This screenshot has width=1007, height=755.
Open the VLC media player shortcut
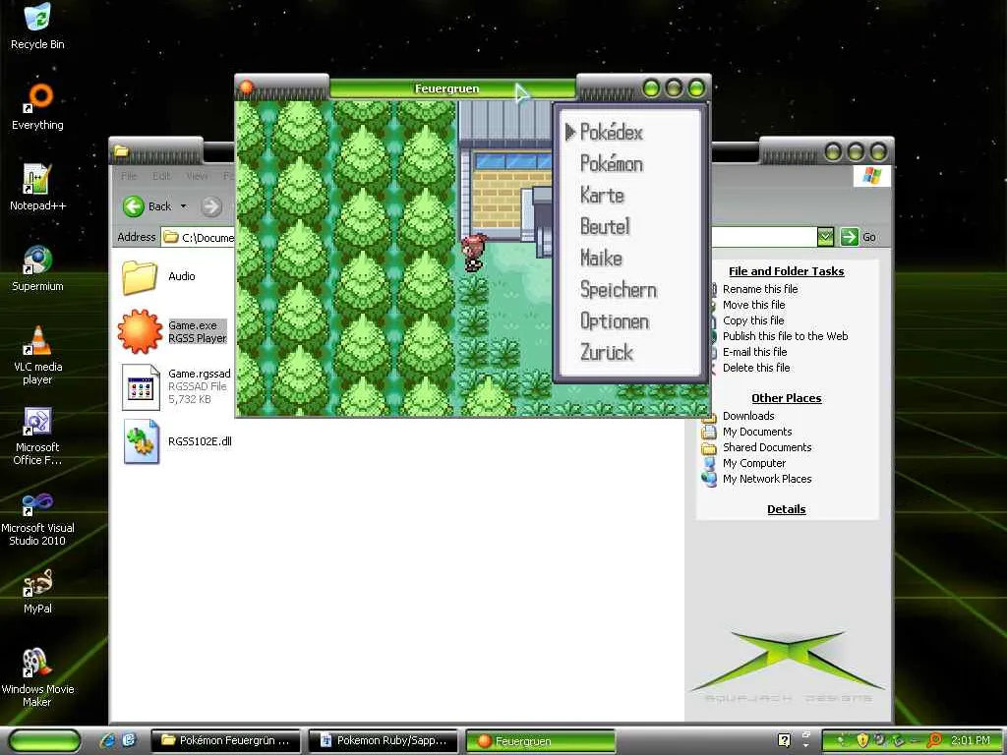(37, 340)
